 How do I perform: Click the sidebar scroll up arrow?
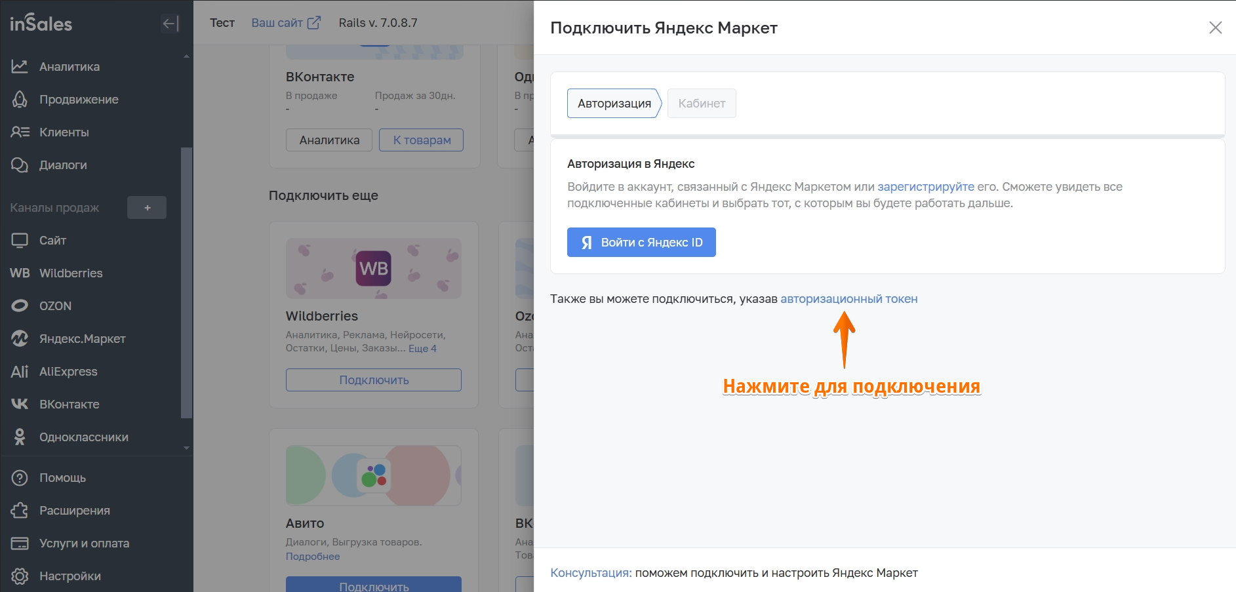tap(187, 56)
